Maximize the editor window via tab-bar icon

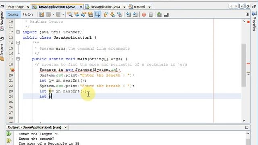[248, 6]
